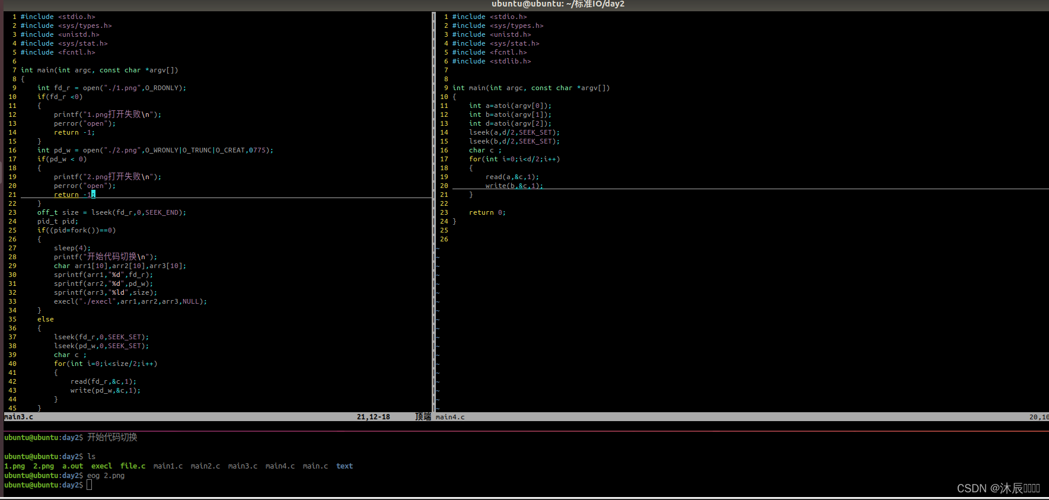Viewport: 1049px width, 500px height.
Task: Click 'a.out' in the ls output
Action: point(72,466)
